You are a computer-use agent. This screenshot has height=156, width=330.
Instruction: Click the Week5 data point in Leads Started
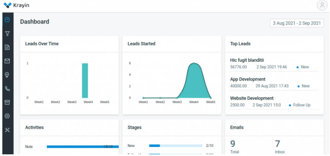coord(211,98)
